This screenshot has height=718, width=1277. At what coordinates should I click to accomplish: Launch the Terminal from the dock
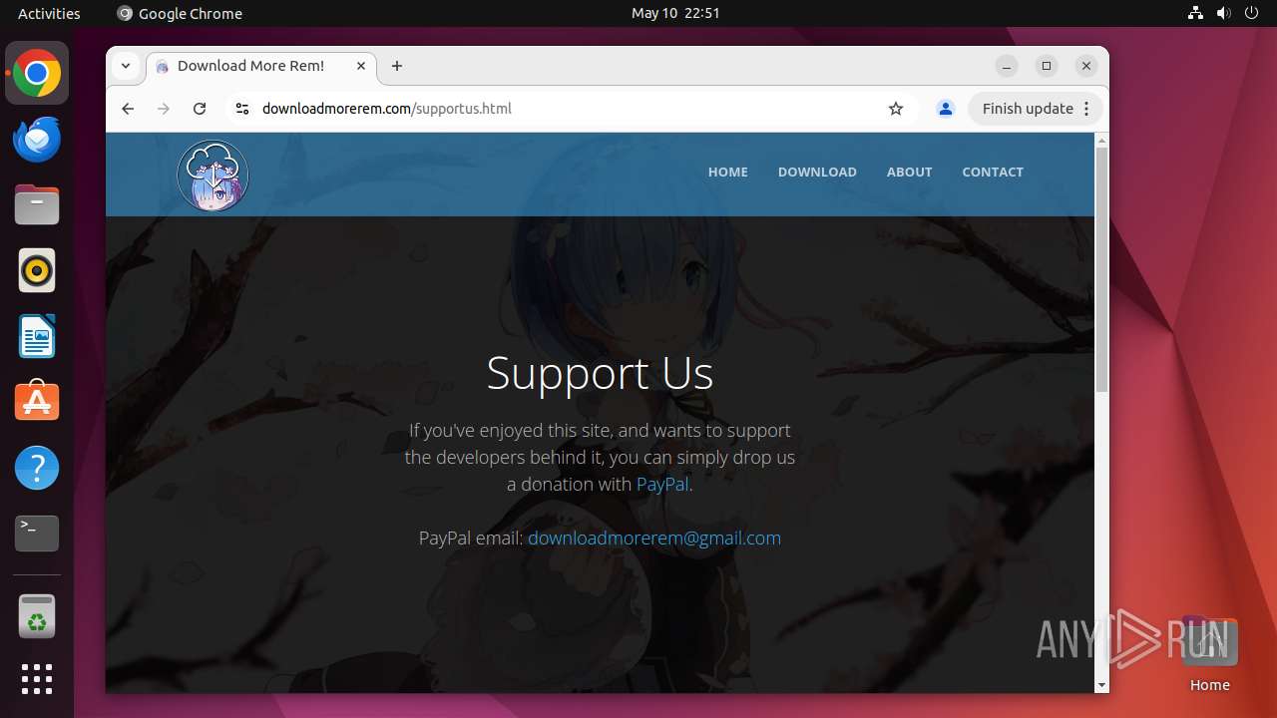coord(37,534)
